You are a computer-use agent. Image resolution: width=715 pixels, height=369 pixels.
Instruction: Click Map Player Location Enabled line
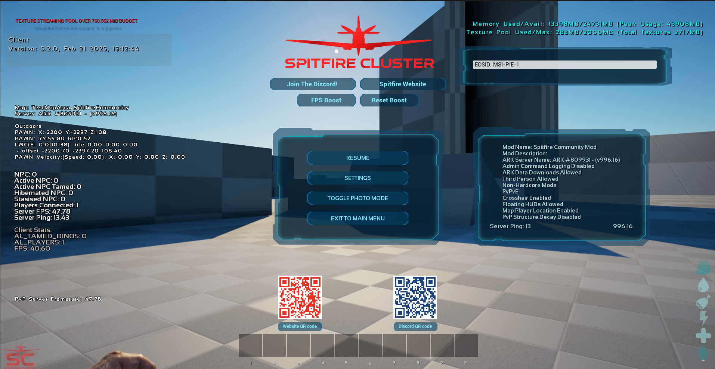click(540, 211)
